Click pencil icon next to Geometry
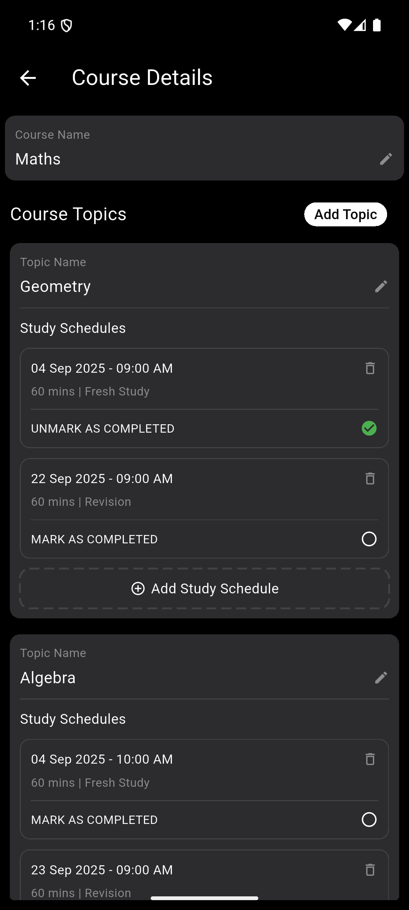Viewport: 409px width, 910px height. coord(381,286)
